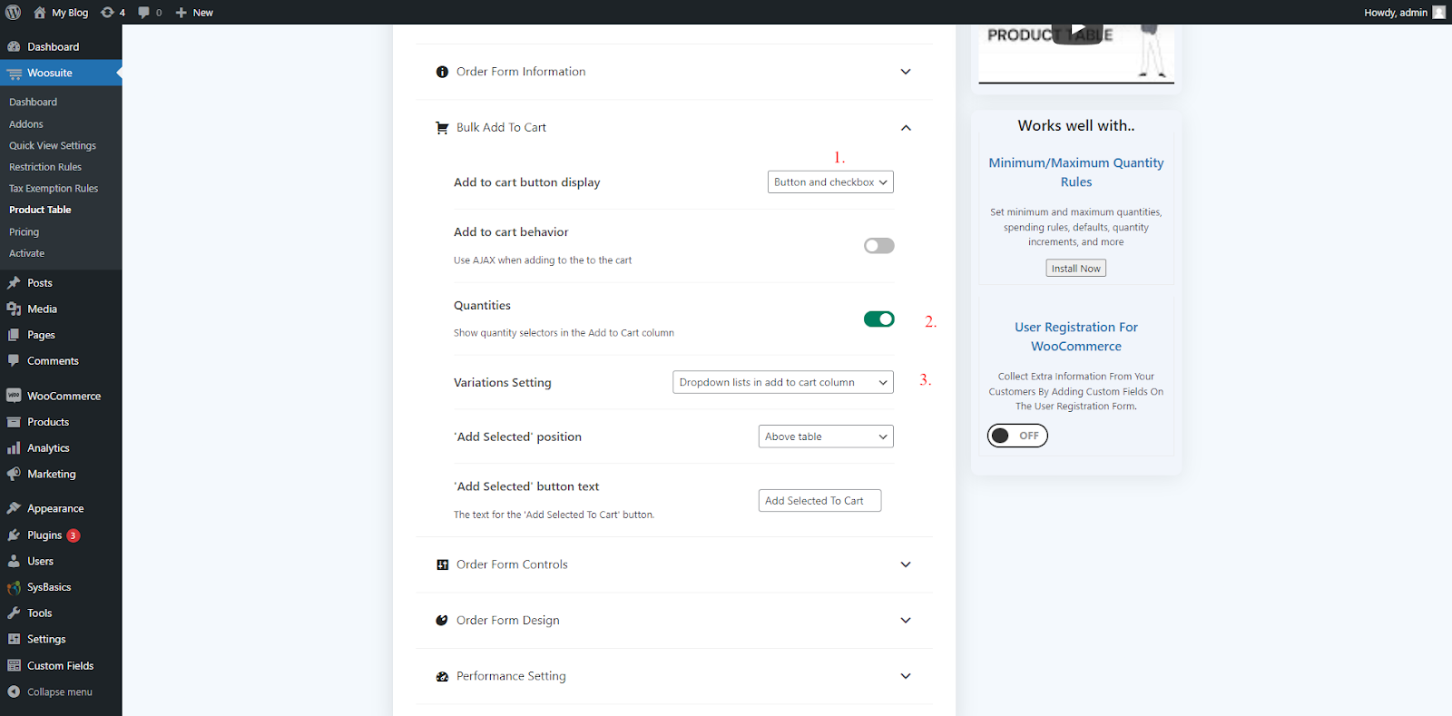Click the Media icon in sidebar

[14, 309]
